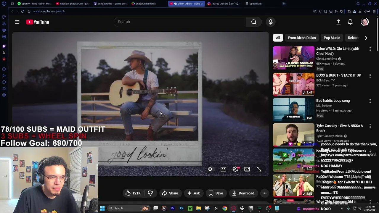The width and height of the screenshot is (379, 213).
Task: Switch to the Speed Dial tab
Action: click(x=255, y=4)
